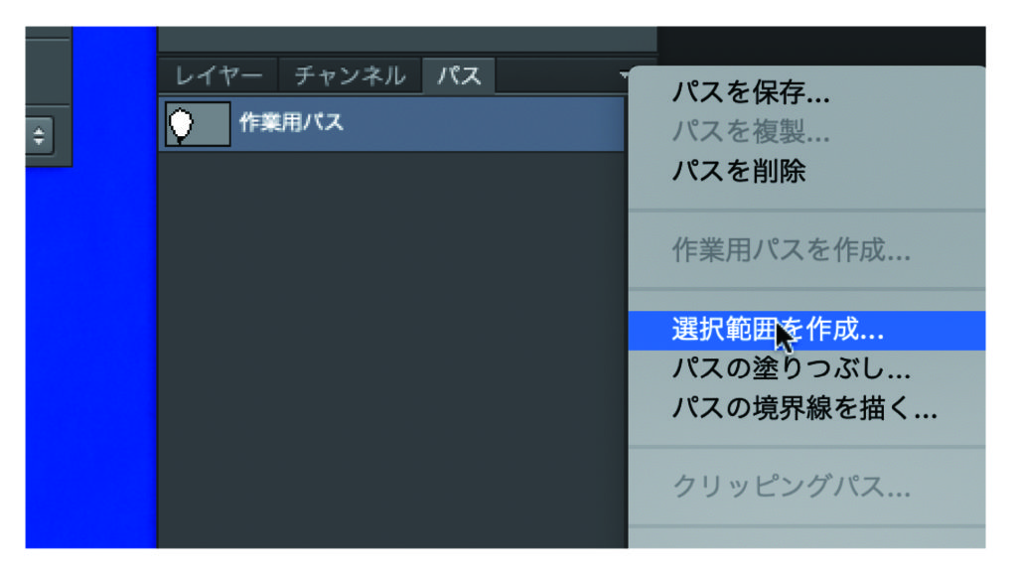This screenshot has height=576, width=1017.
Task: Switch to the レイヤー tab
Action: 218,75
